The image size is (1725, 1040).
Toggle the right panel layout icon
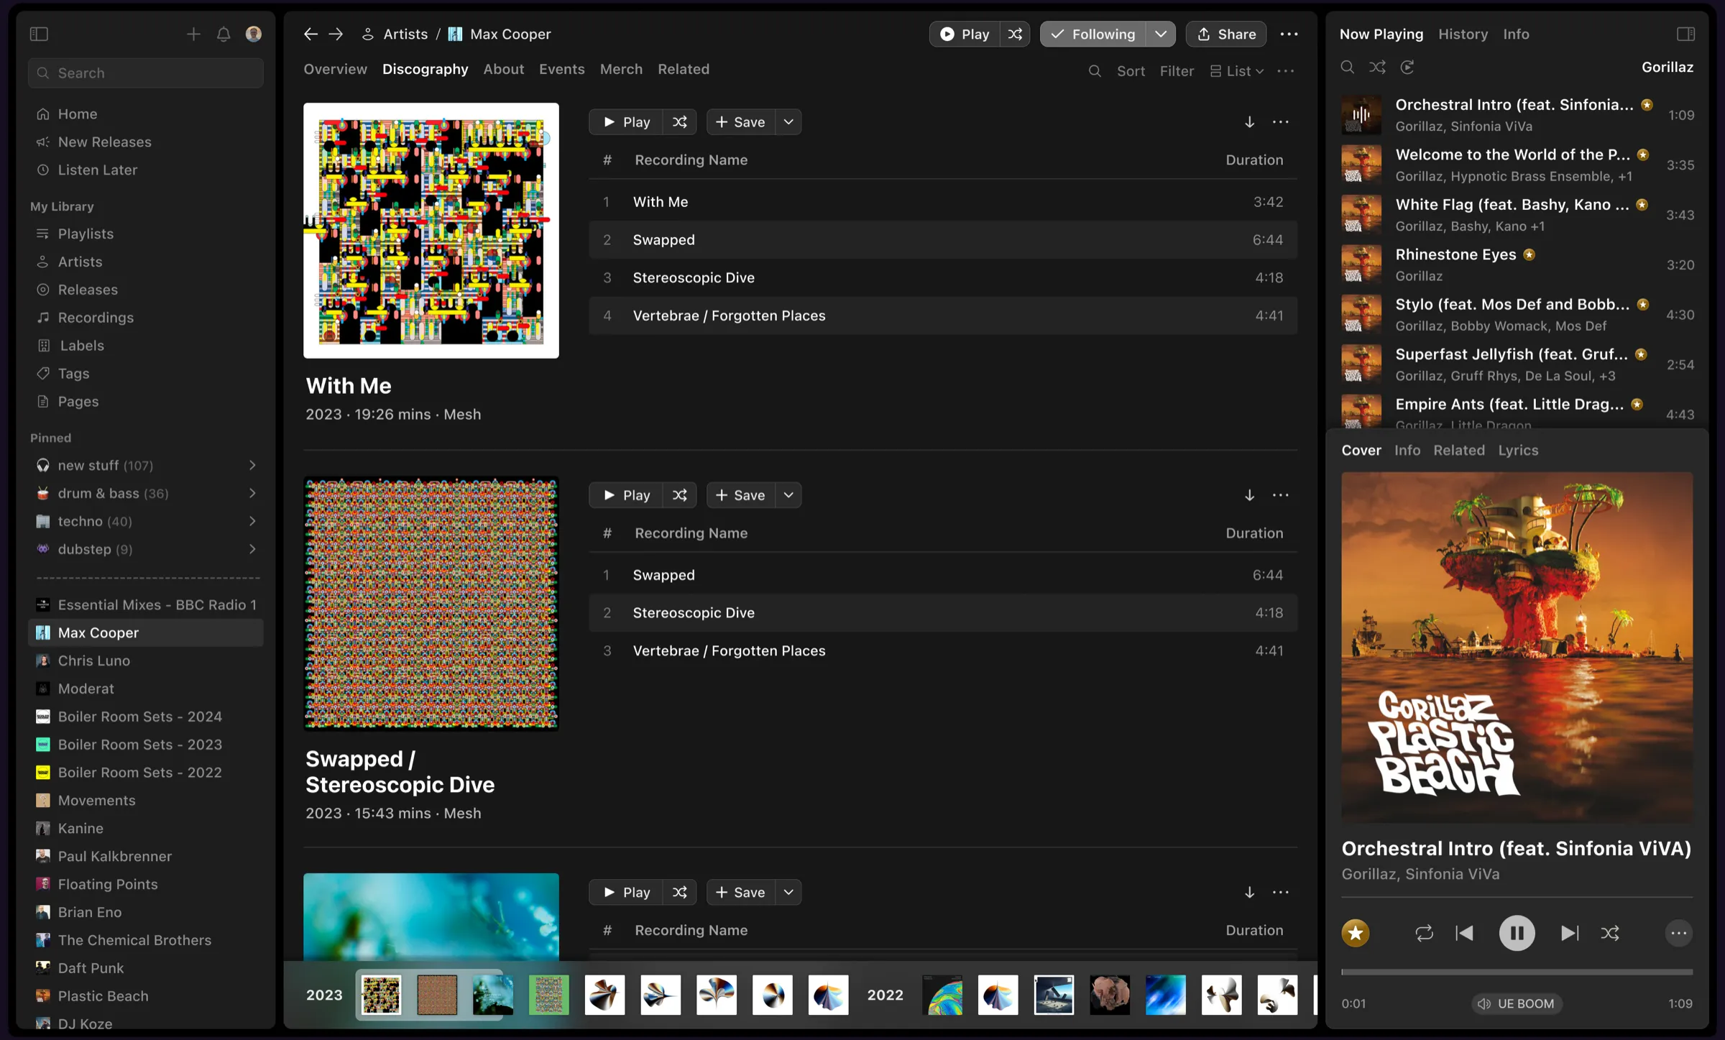[1685, 34]
